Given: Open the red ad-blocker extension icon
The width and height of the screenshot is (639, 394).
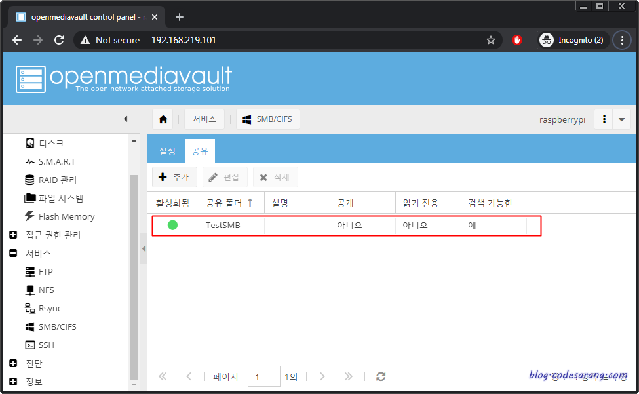Looking at the screenshot, I should point(516,40).
